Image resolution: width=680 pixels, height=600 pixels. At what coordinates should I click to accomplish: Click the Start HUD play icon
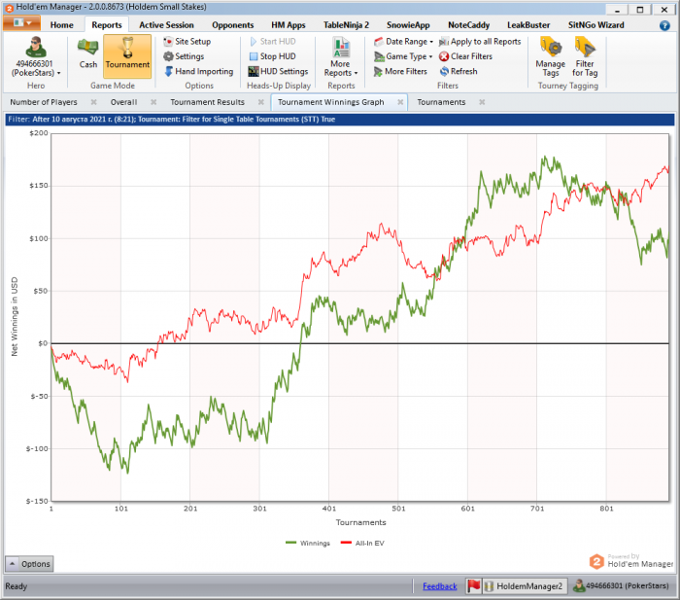[254, 41]
